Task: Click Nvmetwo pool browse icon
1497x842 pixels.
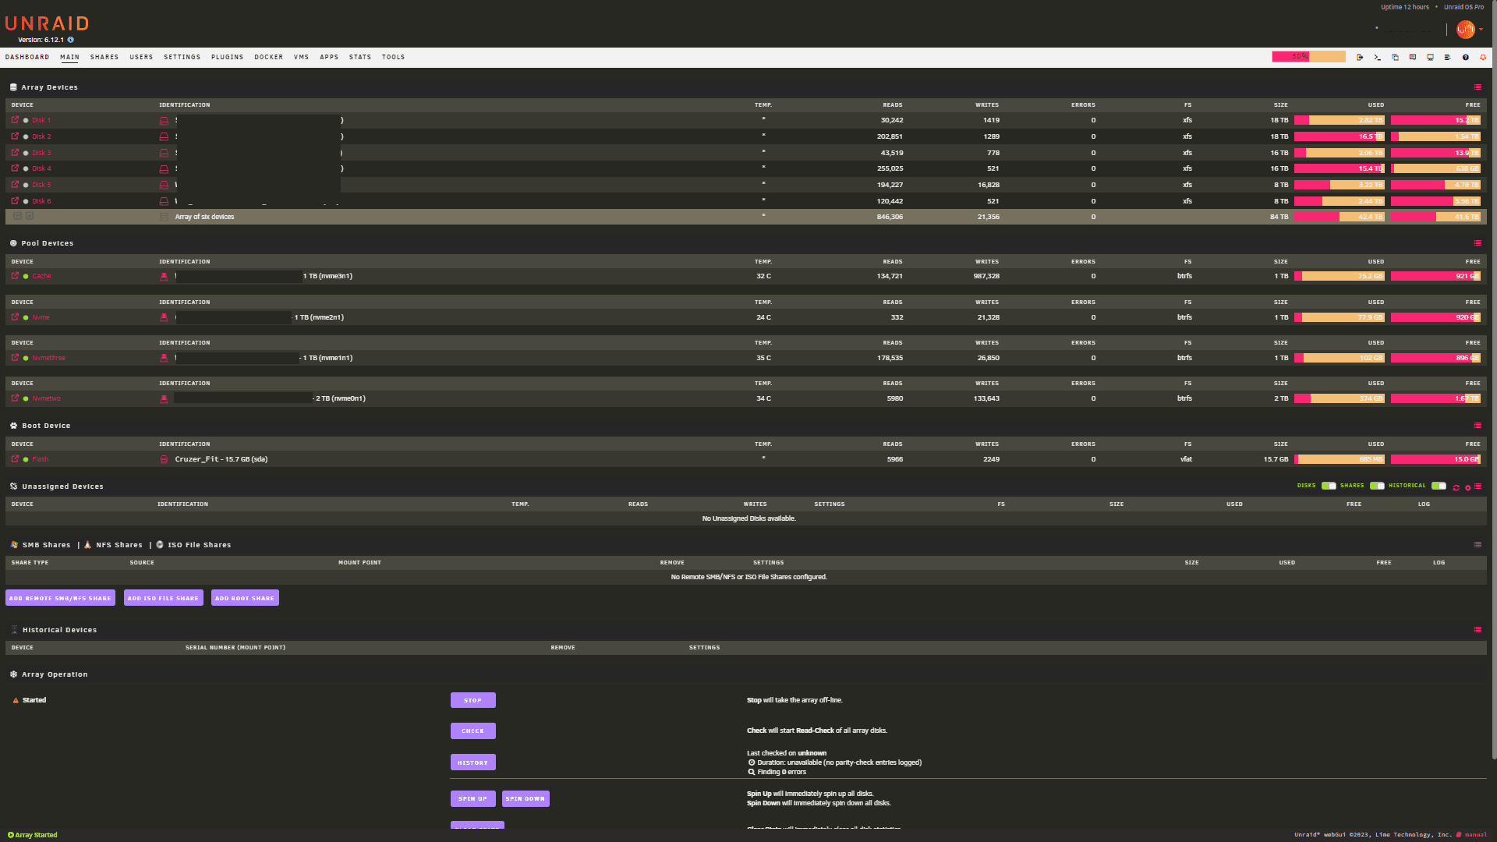Action: point(15,398)
